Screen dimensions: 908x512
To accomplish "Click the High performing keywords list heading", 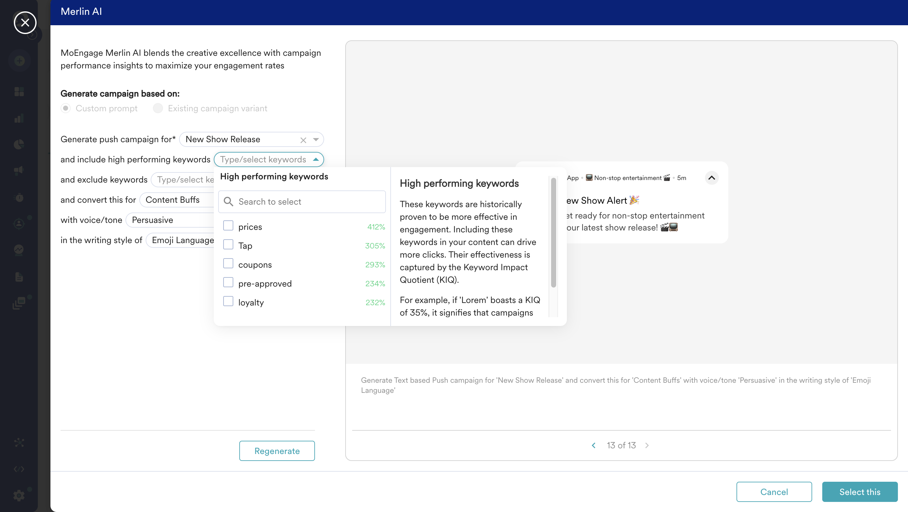I will (274, 176).
